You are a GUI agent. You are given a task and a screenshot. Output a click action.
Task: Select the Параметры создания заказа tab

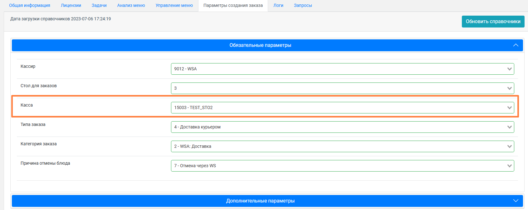(x=233, y=5)
